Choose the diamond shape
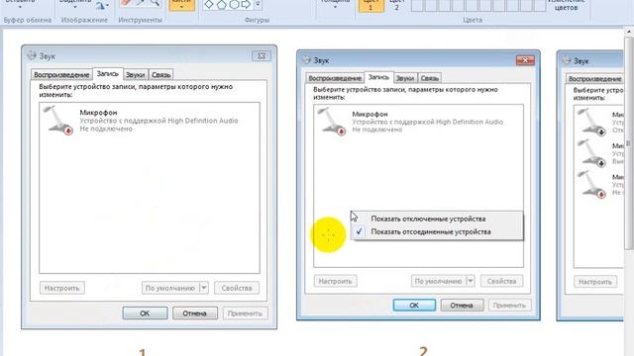 [x=209, y=4]
